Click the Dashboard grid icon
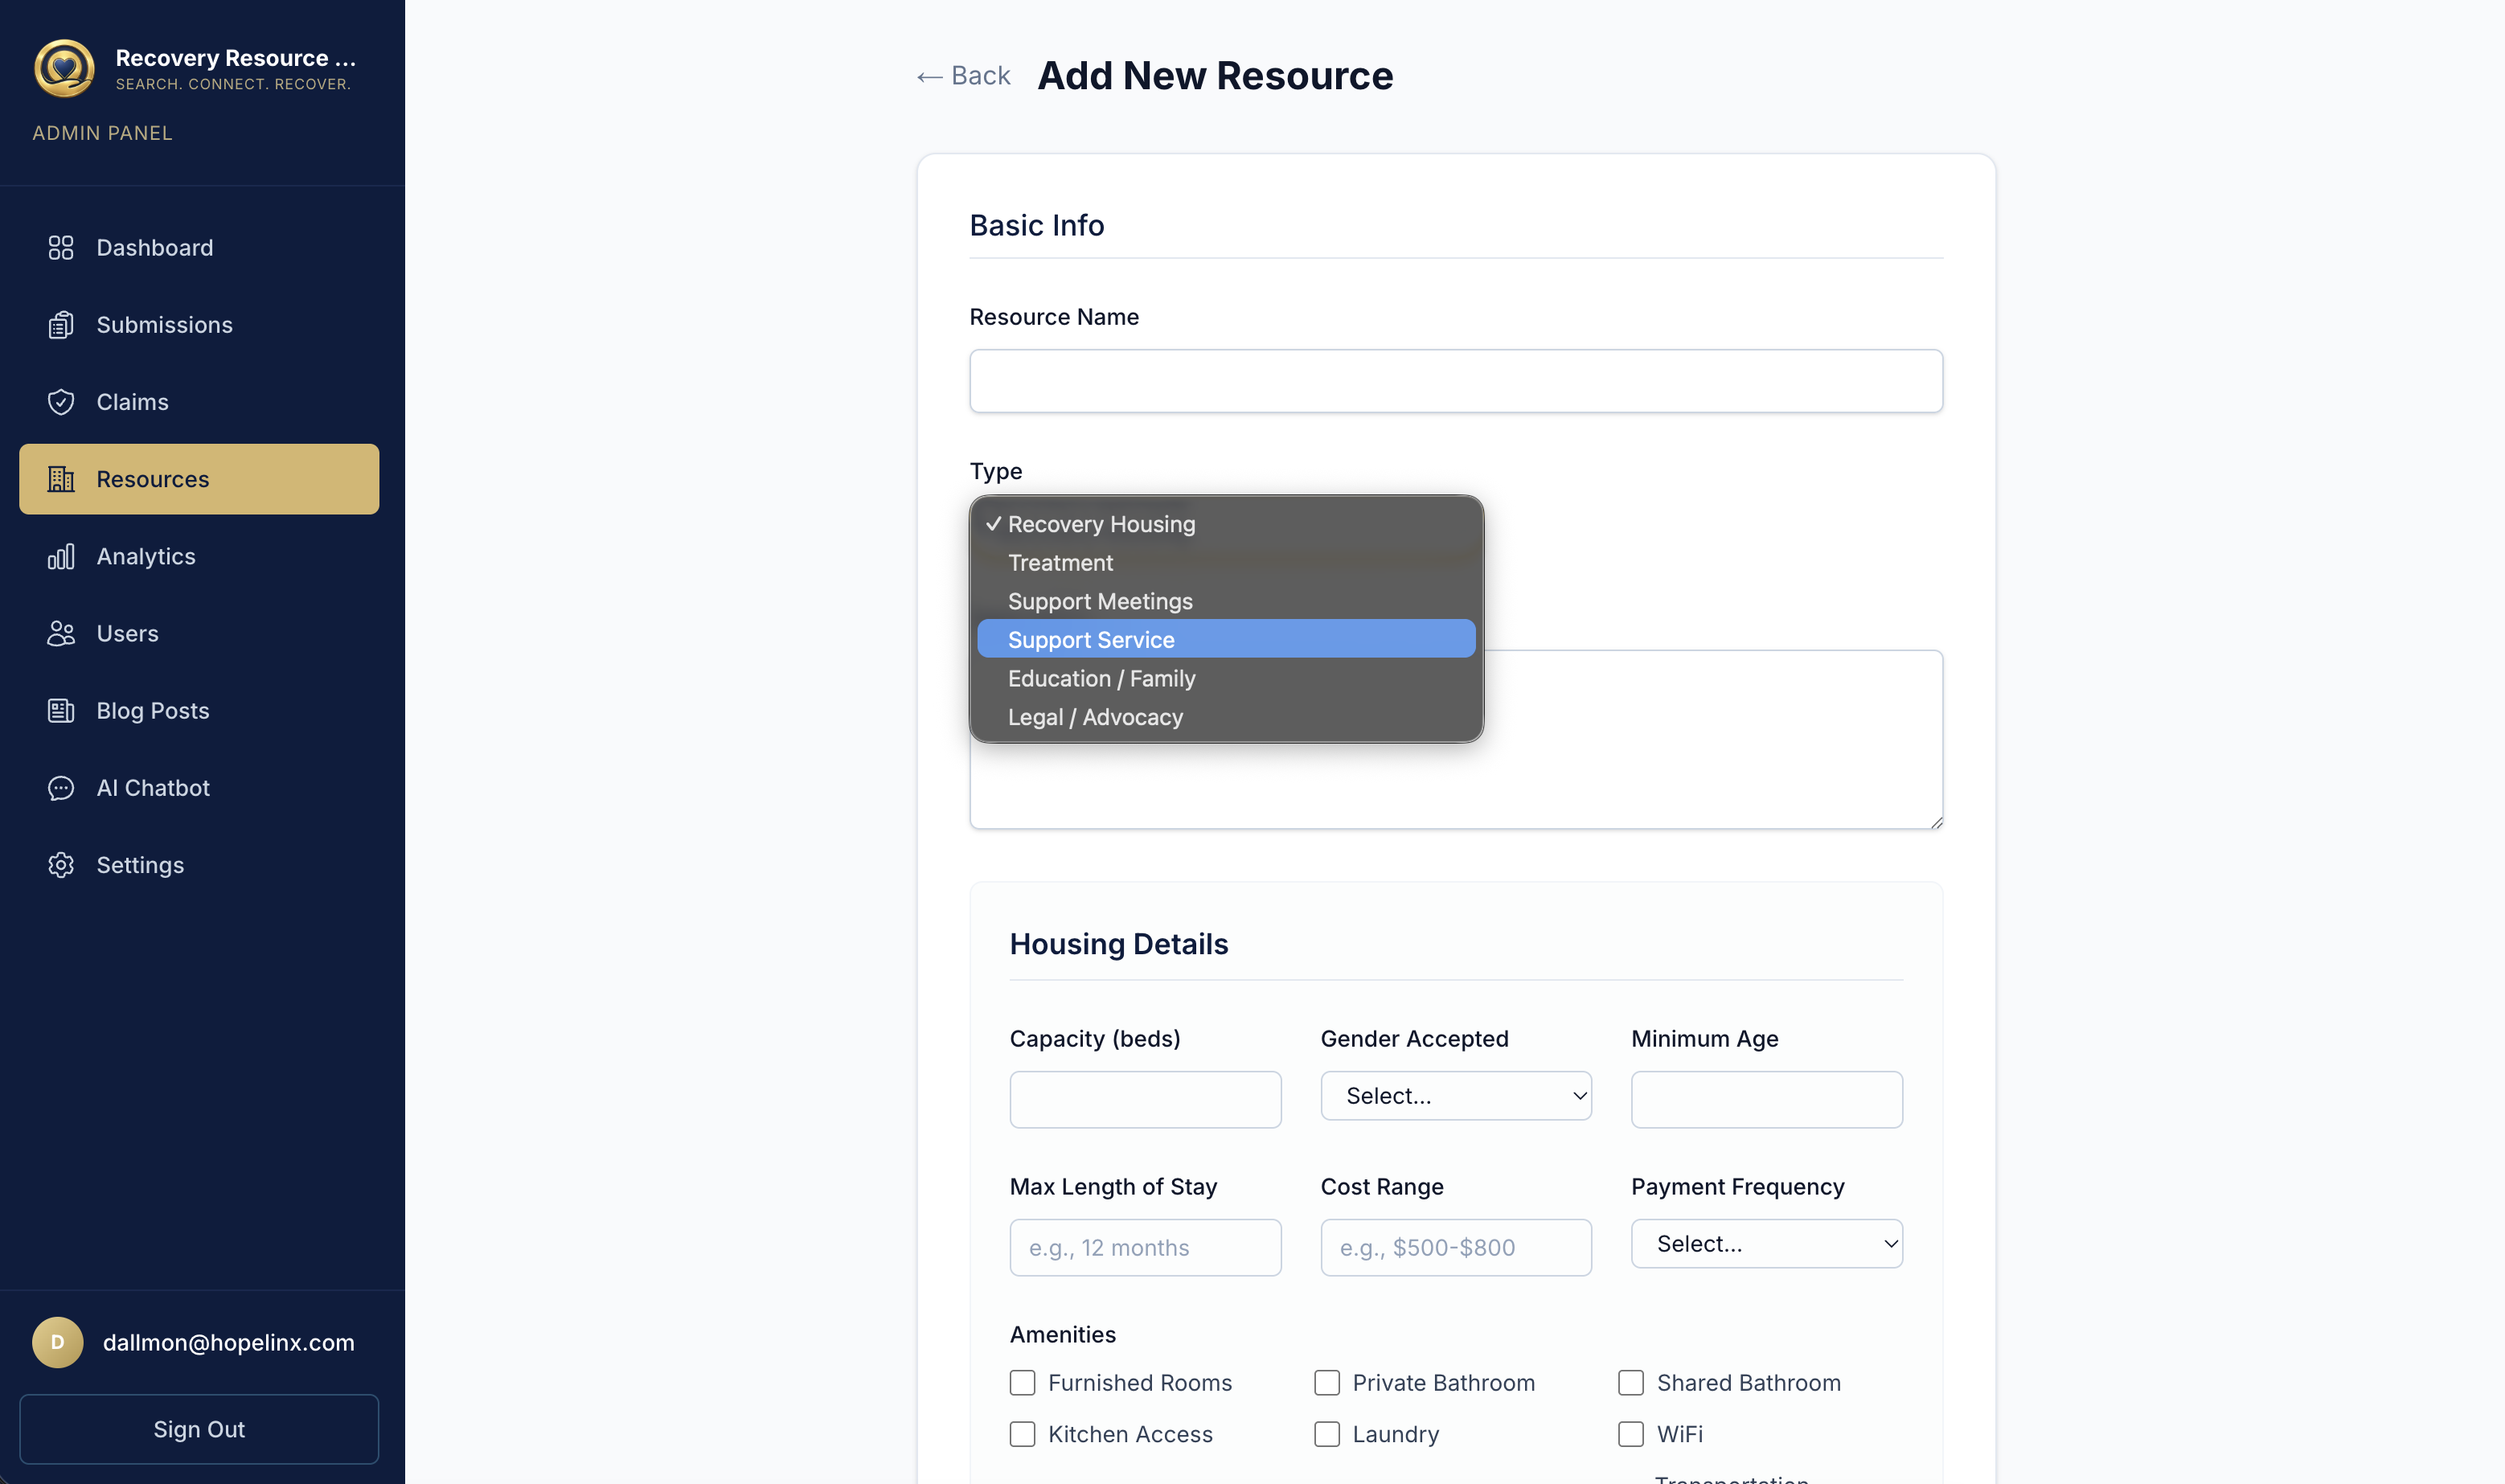This screenshot has height=1484, width=2505. click(x=61, y=248)
